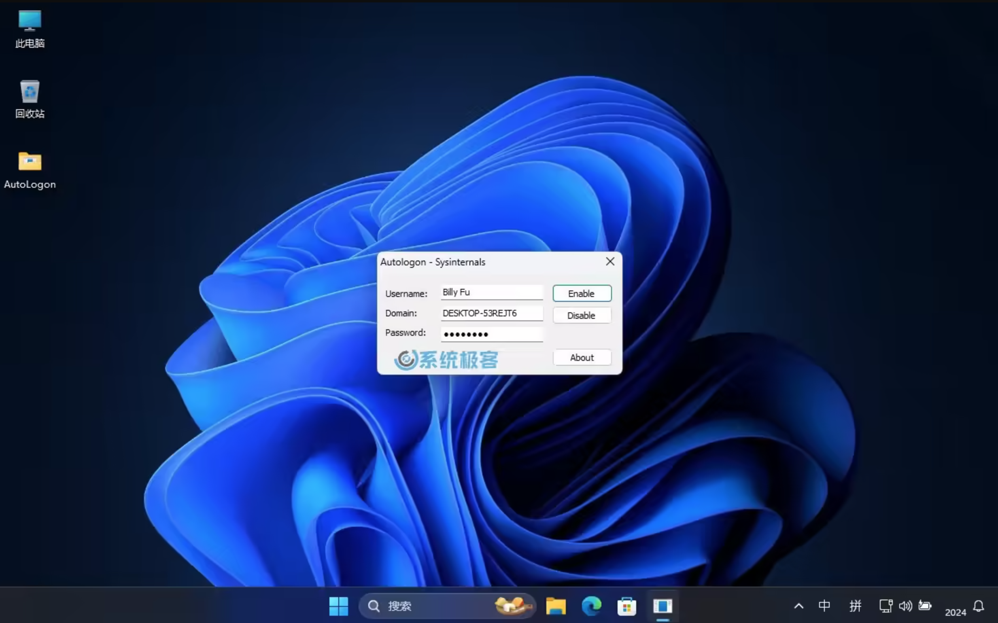Click the Domain input field
Viewport: 998px width, 623px height.
point(491,313)
